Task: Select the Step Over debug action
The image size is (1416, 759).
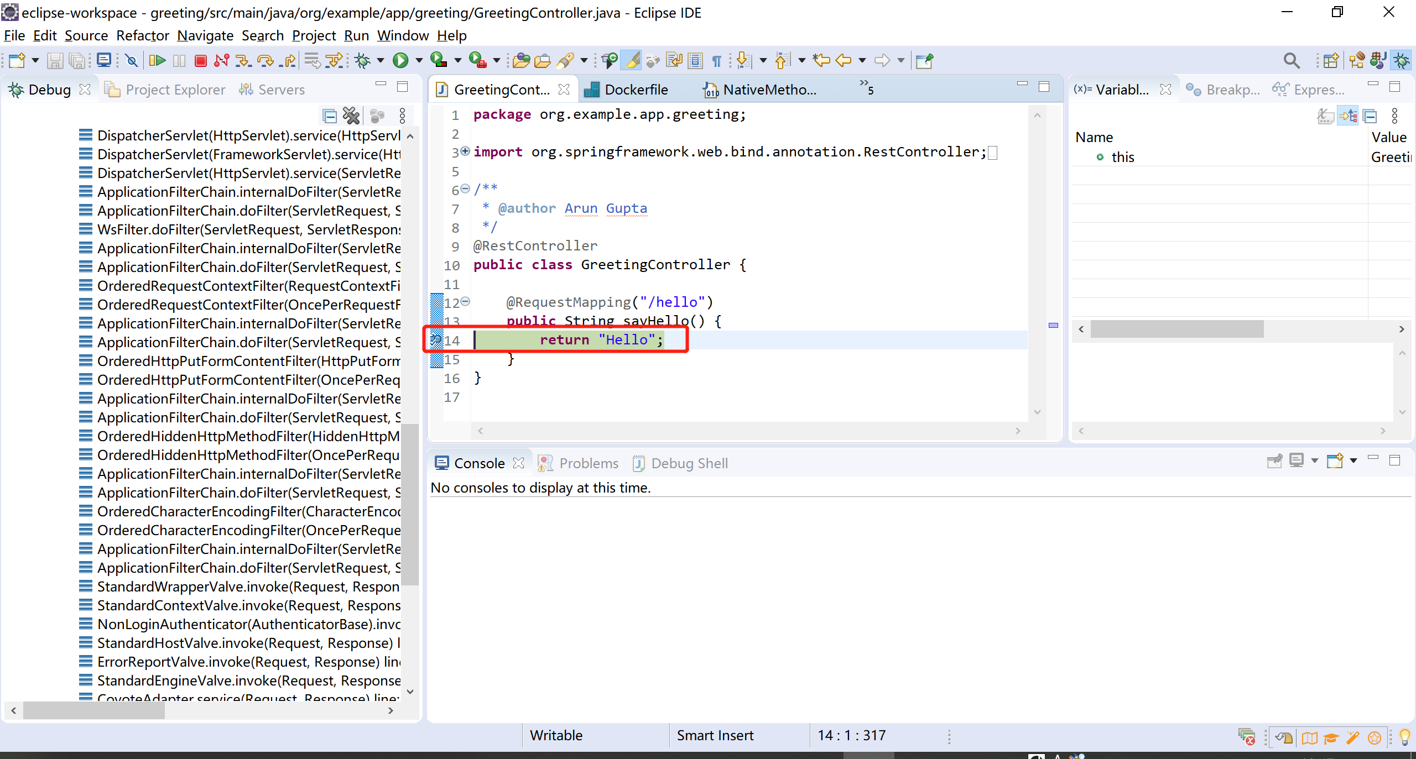Action: 264,61
